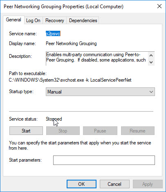Click the Cancel button
Image resolution: width=166 pixels, height=192 pixels.
click(114, 184)
